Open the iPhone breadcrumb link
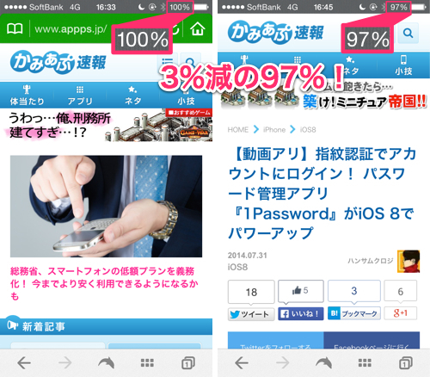This screenshot has width=430, height=377. tap(274, 130)
